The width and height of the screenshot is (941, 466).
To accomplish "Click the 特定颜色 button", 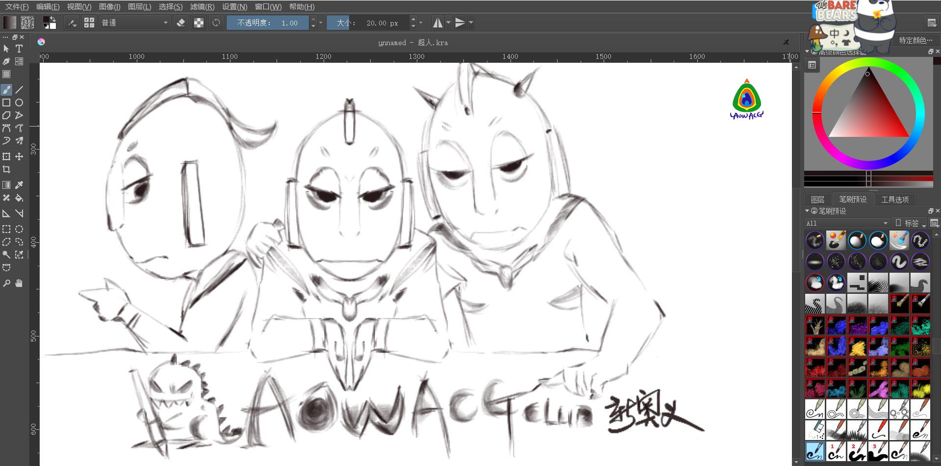I will click(916, 40).
